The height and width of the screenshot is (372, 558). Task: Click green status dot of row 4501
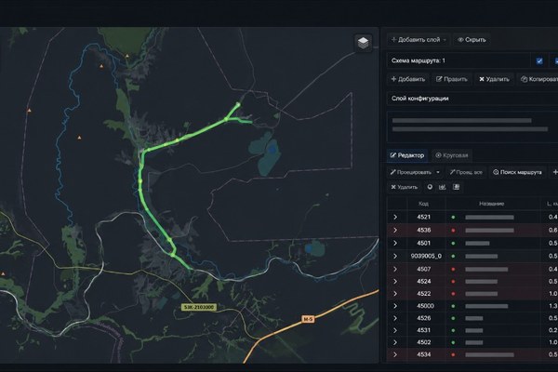pyautogui.click(x=454, y=244)
